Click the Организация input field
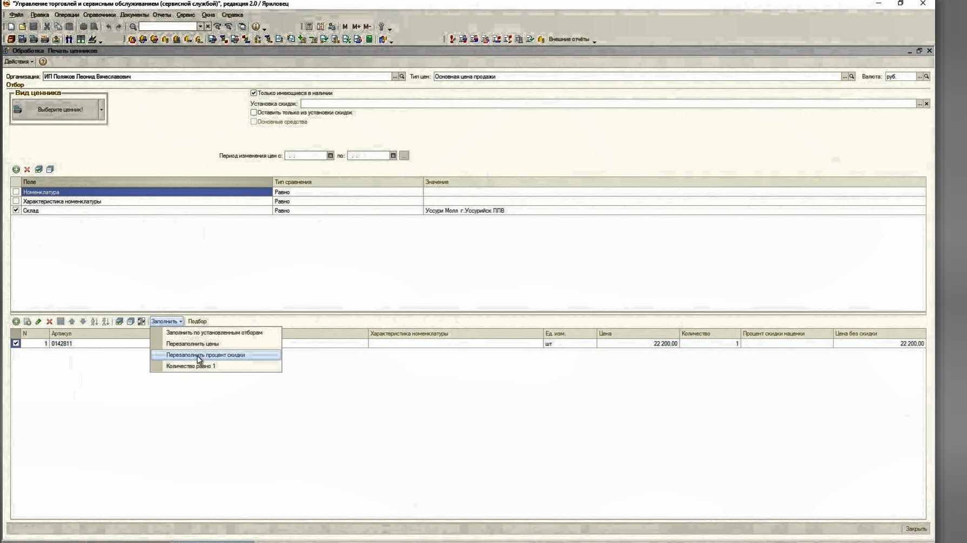This screenshot has height=543, width=967. tap(217, 77)
